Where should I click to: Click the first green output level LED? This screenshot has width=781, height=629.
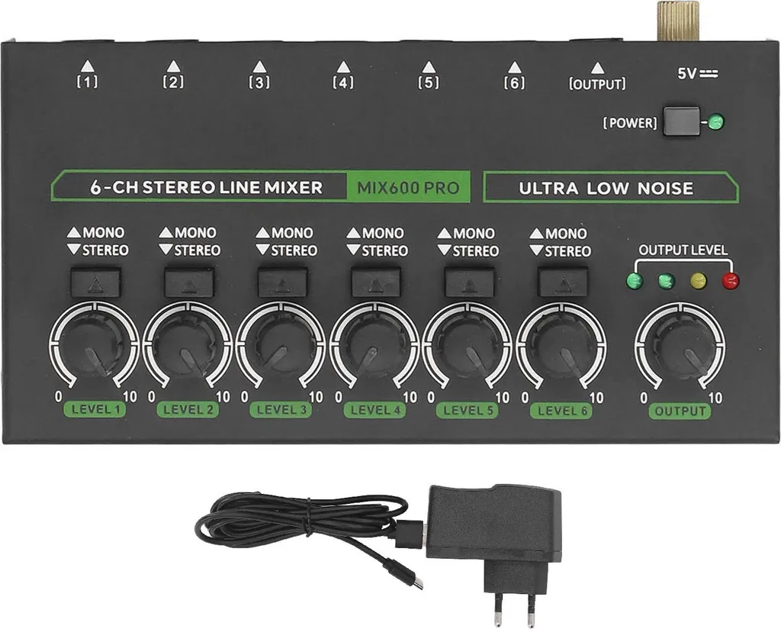[635, 281]
